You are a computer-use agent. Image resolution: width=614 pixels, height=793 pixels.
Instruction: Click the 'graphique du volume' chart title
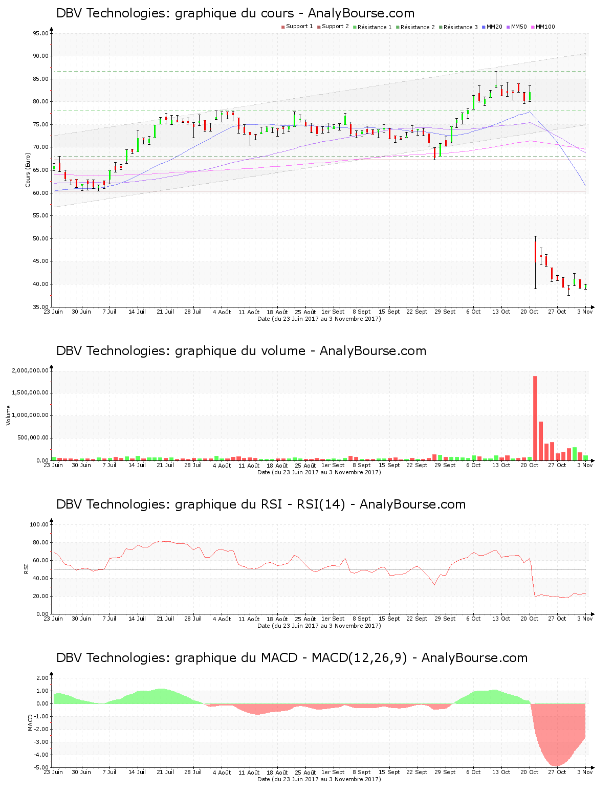[241, 351]
